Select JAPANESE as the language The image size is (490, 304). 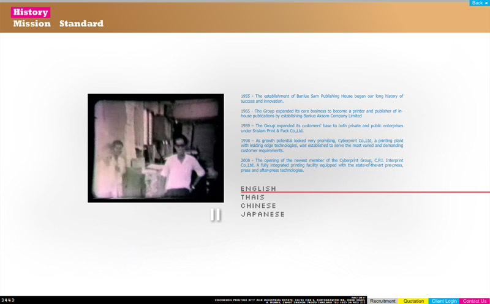pyautogui.click(x=263, y=214)
